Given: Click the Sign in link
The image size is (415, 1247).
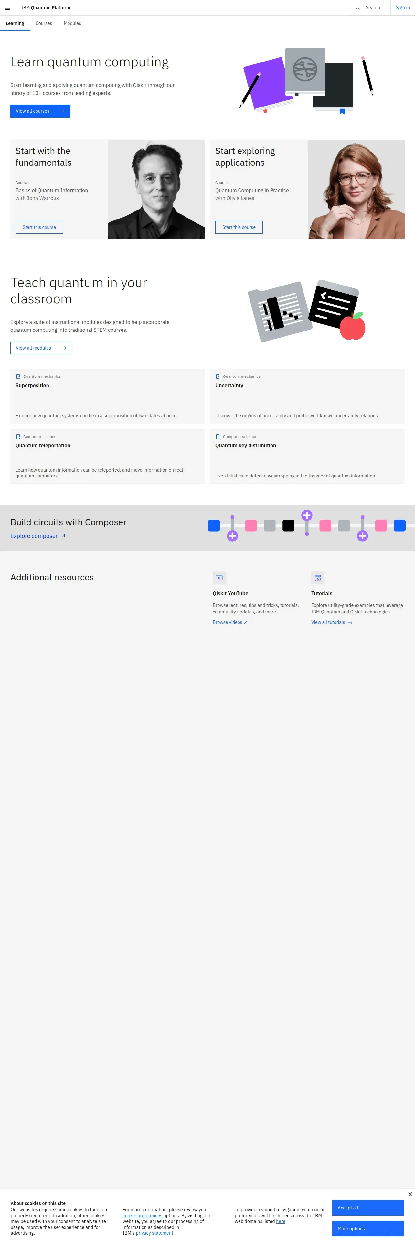Looking at the screenshot, I should click(402, 8).
